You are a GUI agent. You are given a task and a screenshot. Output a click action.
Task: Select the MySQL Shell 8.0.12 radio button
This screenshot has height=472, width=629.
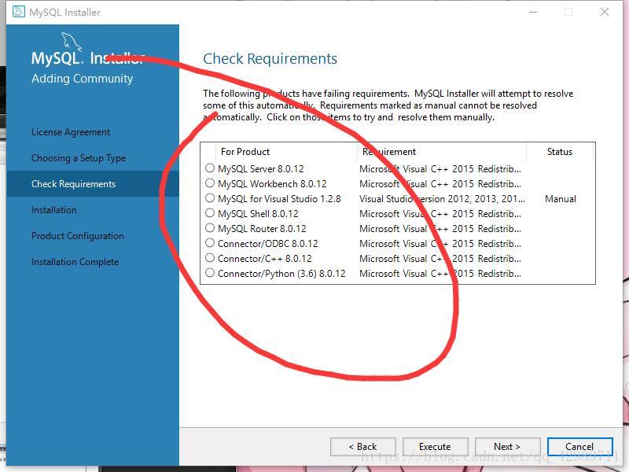[x=210, y=212]
